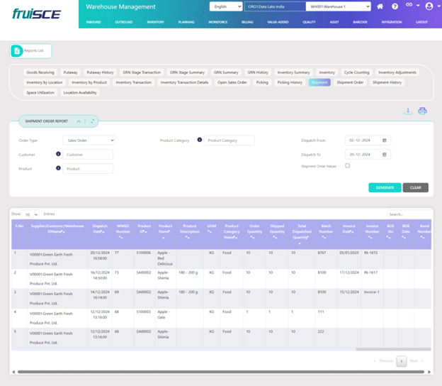Switch to the Cycle Counting report tab
442x386 pixels.
pyautogui.click(x=356, y=72)
